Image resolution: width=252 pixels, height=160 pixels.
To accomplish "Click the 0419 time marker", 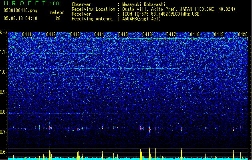I will (x=219, y=34).
